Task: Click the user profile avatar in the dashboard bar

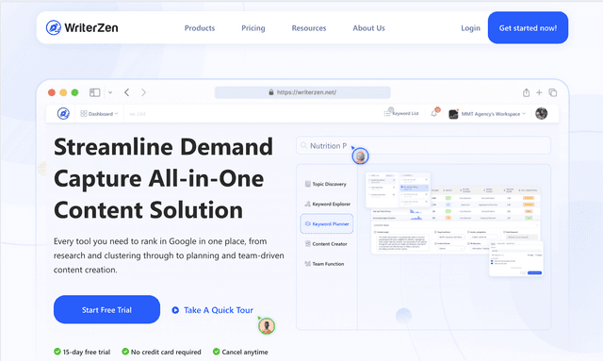Action: click(542, 113)
